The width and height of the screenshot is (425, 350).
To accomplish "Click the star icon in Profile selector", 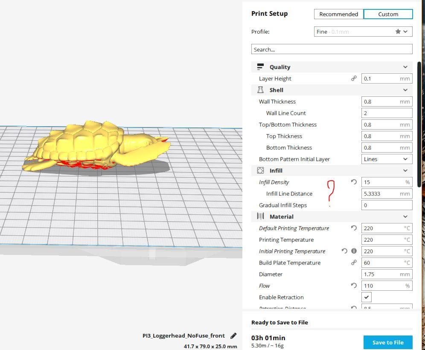I will [x=398, y=32].
